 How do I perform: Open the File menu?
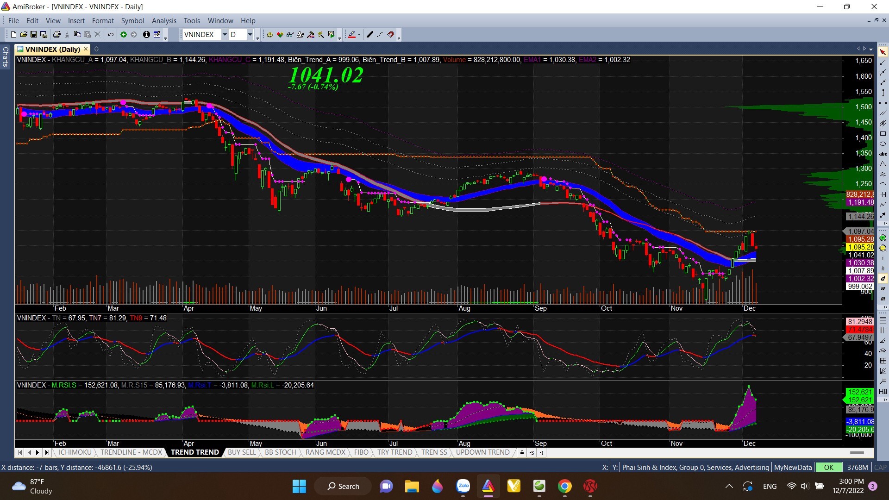(13, 21)
